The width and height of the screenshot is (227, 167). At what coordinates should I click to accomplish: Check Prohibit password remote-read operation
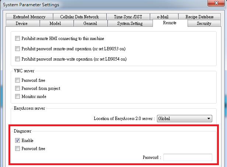tap(17, 48)
